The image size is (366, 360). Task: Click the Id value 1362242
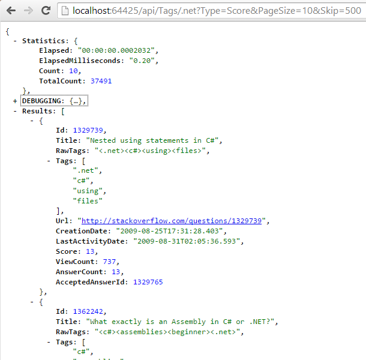[88, 311]
